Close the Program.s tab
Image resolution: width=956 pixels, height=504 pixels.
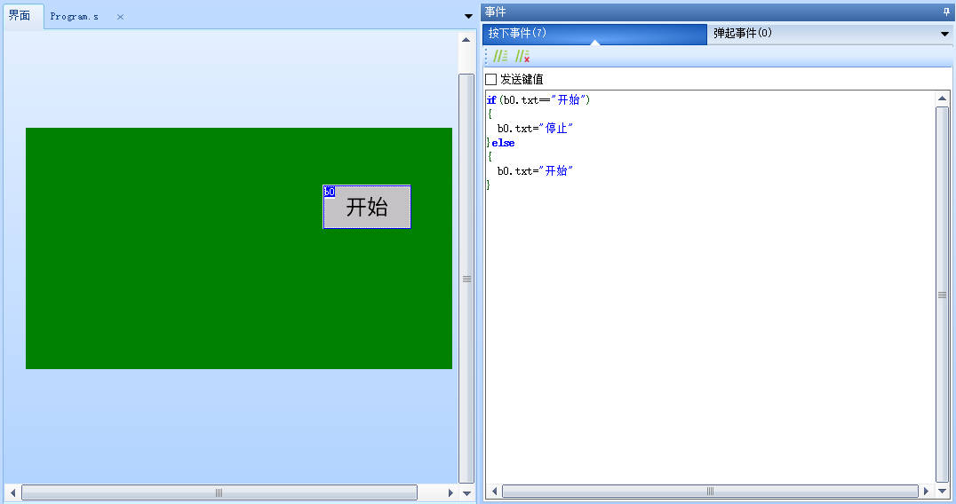click(x=121, y=17)
